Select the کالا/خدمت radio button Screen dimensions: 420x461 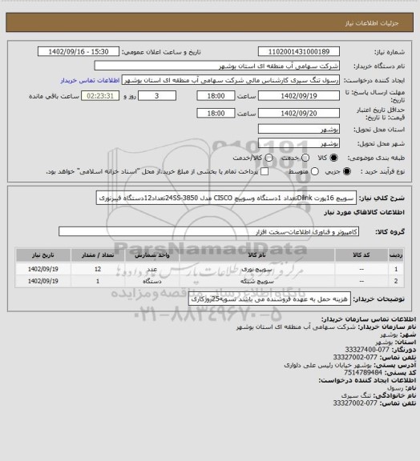pos(269,158)
